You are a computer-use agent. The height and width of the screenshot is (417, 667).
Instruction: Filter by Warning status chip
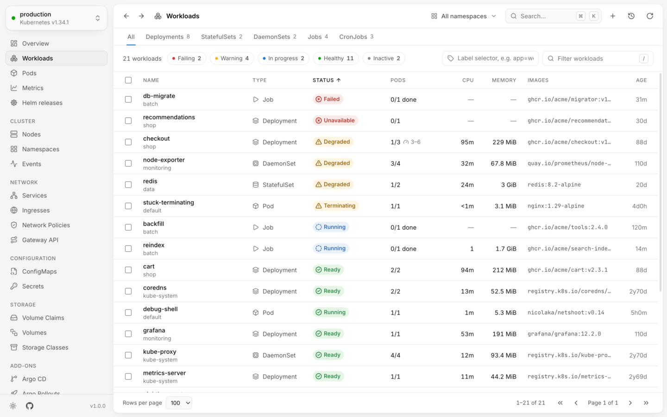[232, 58]
